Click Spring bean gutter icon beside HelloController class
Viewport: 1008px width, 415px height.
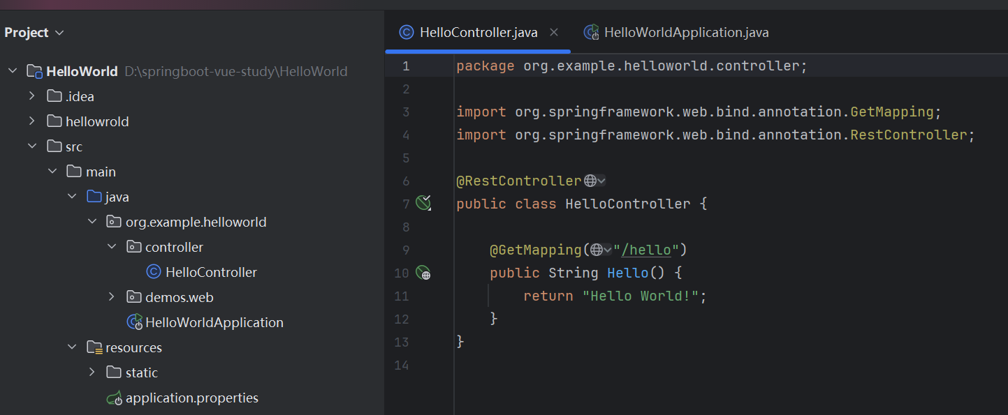(423, 203)
